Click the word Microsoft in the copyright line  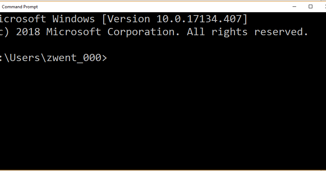click(74, 32)
